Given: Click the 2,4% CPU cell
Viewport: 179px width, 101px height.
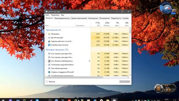Looking at the screenshot, I should pyautogui.click(x=96, y=45).
